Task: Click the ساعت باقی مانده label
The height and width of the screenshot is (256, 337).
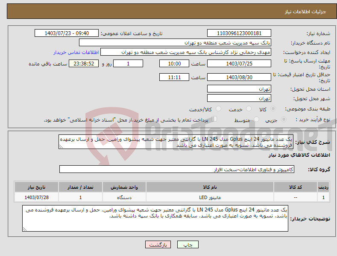Action: click(48, 64)
